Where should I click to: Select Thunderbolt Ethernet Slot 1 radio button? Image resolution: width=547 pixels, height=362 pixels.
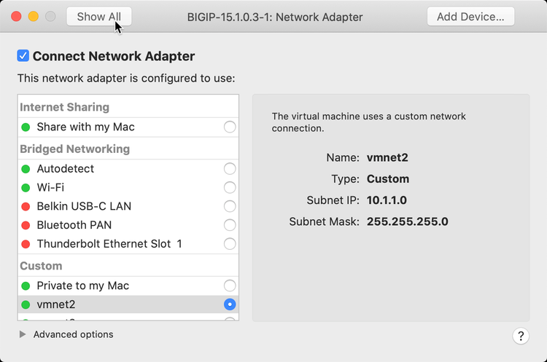(230, 244)
